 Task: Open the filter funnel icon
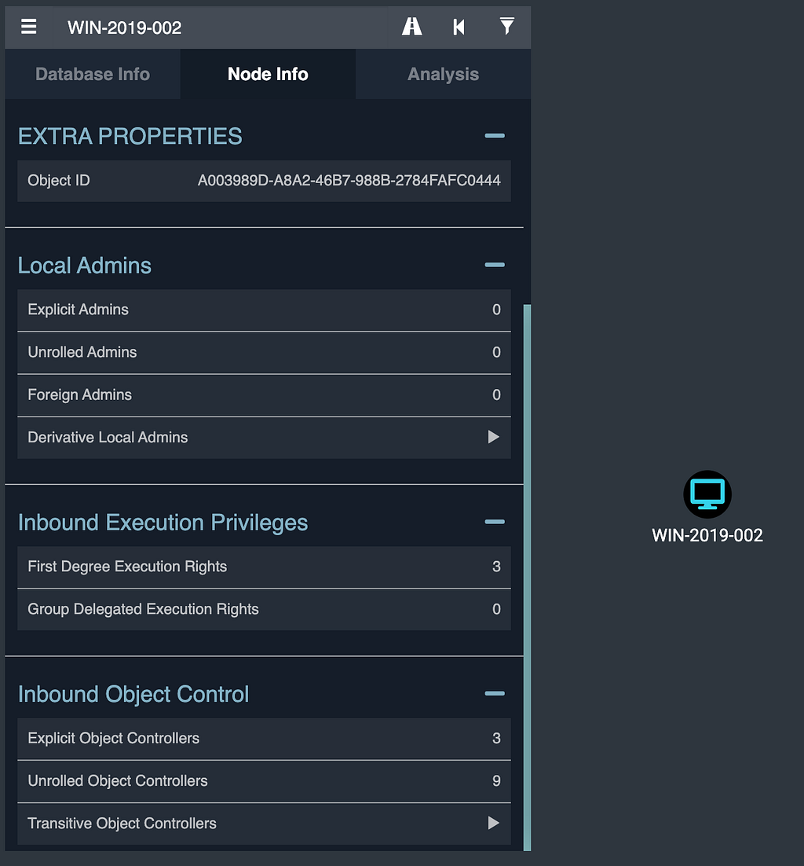click(507, 27)
